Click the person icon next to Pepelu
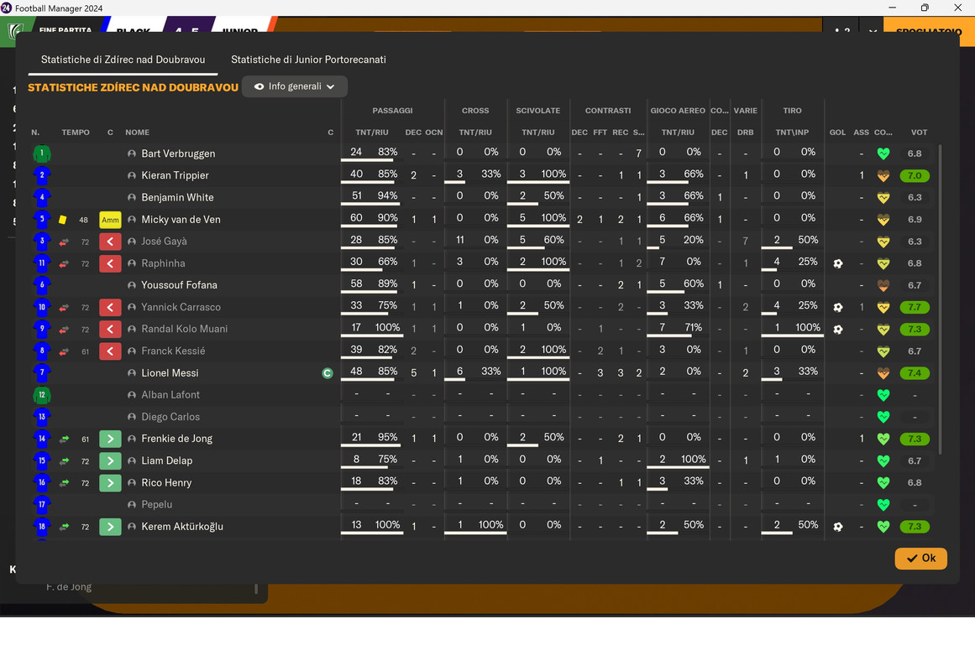 (x=132, y=504)
